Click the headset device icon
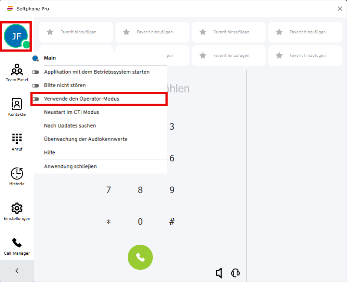This screenshot has height=282, width=347. tap(235, 273)
